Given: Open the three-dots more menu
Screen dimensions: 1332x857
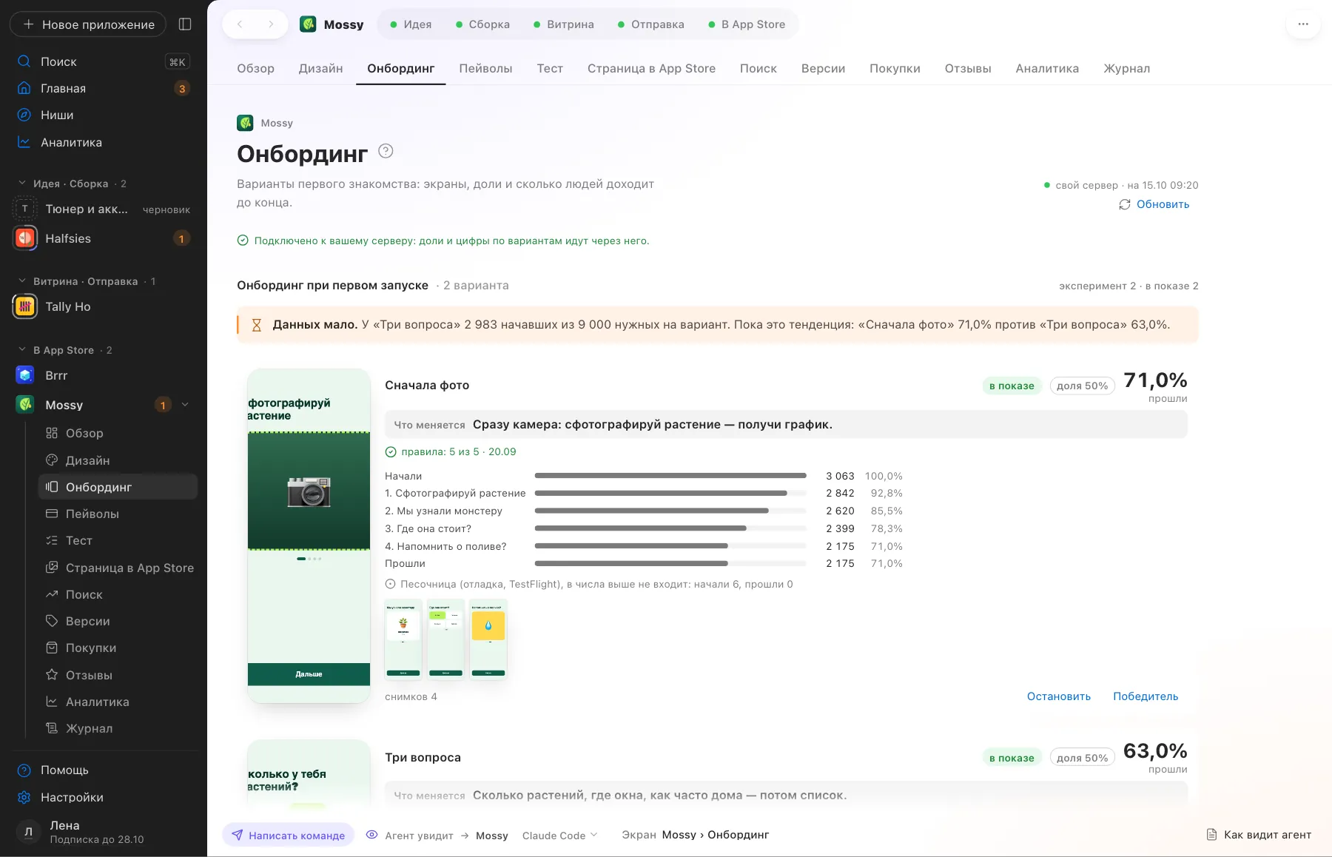Looking at the screenshot, I should (1303, 24).
